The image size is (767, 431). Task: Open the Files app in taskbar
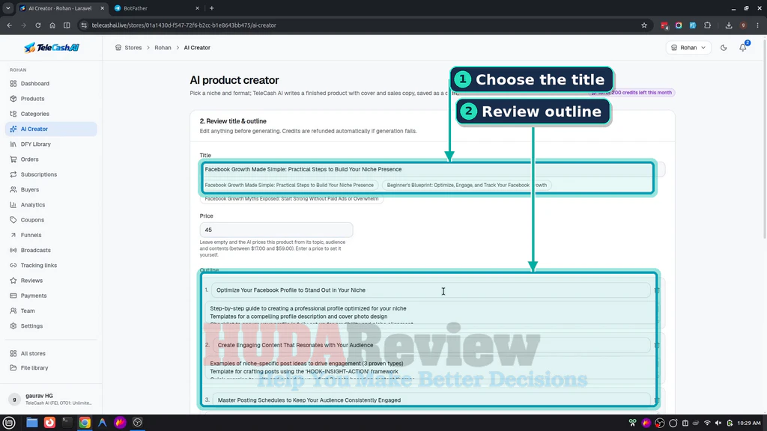[31, 423]
